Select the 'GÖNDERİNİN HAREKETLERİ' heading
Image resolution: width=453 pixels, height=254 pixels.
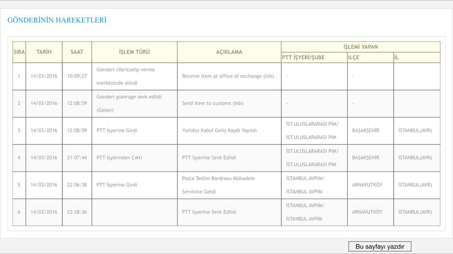(57, 20)
